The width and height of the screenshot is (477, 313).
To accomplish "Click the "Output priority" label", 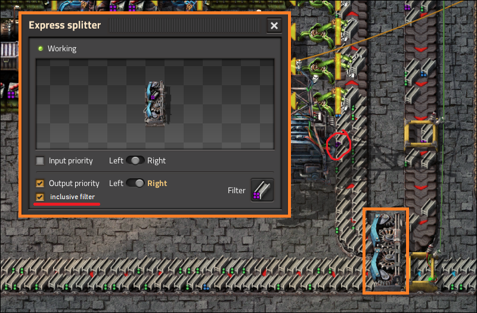I will (x=74, y=184).
